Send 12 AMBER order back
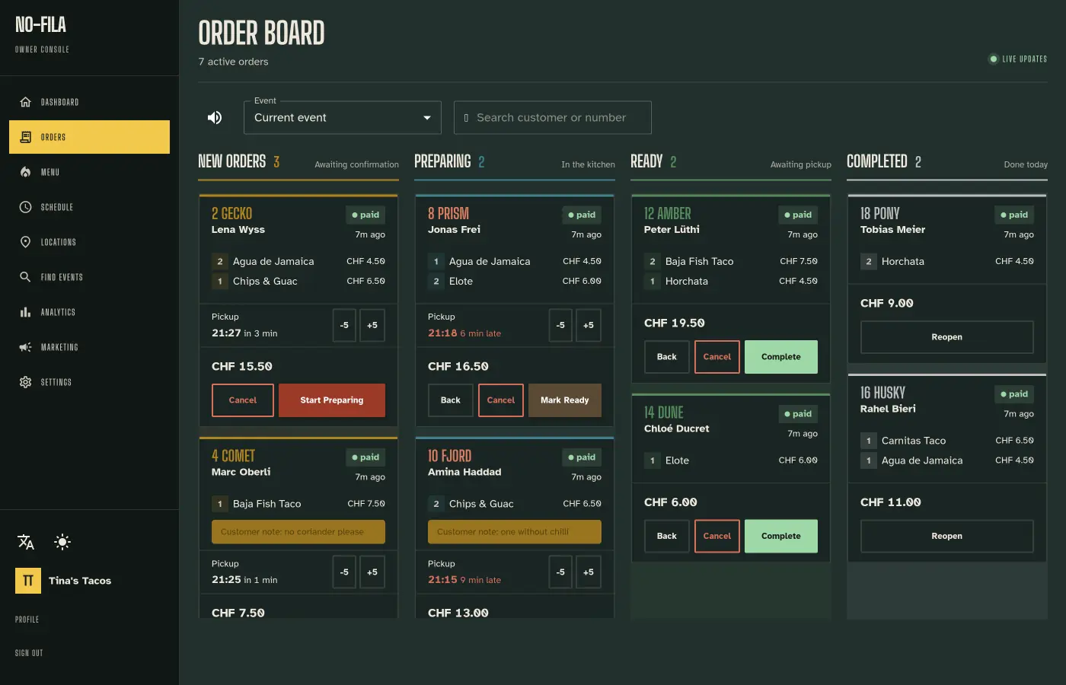The image size is (1066, 685). pyautogui.click(x=667, y=357)
